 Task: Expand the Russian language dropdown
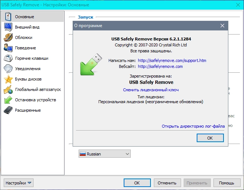pyautogui.click(x=105, y=154)
